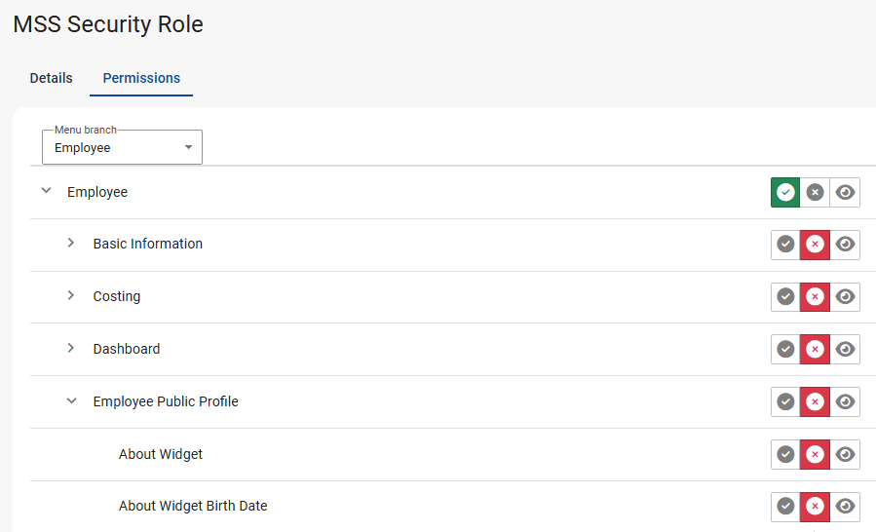The width and height of the screenshot is (876, 532).
Task: Click the green allow checkmark for Employee
Action: pyautogui.click(x=785, y=192)
